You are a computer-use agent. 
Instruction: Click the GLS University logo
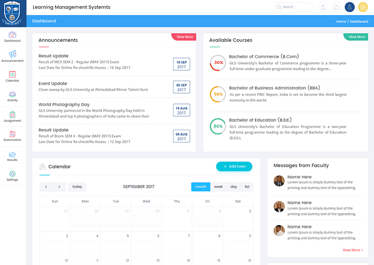click(12, 13)
